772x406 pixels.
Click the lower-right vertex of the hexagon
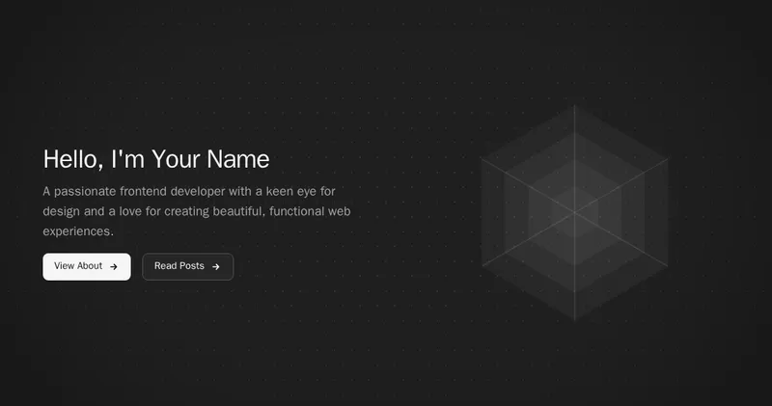pyautogui.click(x=669, y=267)
